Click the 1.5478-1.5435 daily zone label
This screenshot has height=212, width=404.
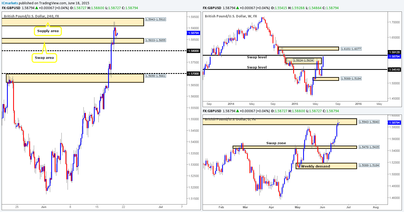pos(369,147)
